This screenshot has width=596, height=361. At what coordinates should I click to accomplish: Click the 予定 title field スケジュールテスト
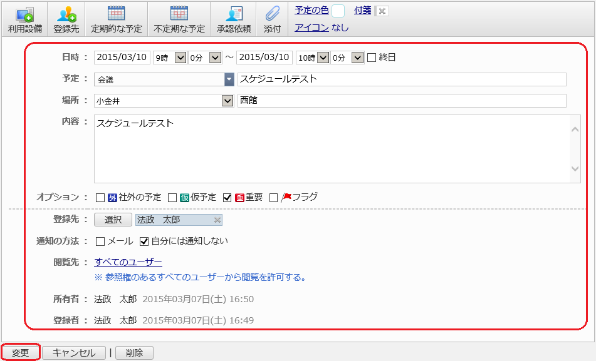click(x=402, y=79)
